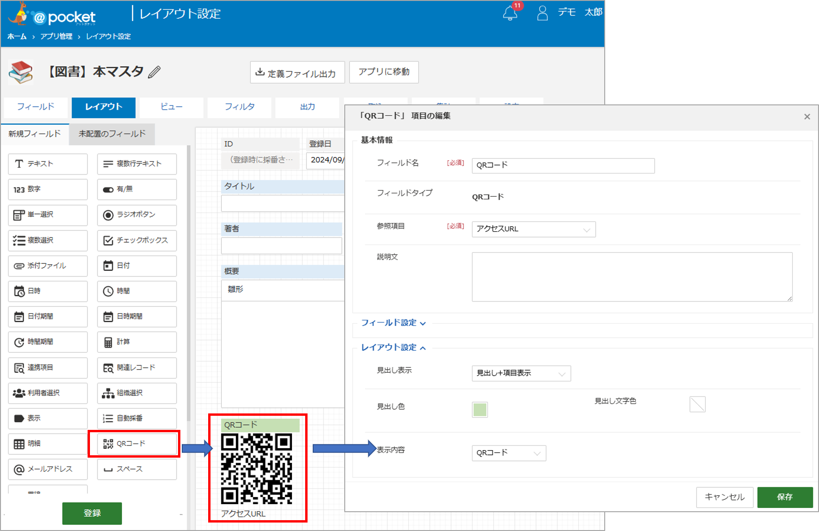Select the 組織選択 field type icon
This screenshot has width=819, height=531.
pyautogui.click(x=136, y=393)
